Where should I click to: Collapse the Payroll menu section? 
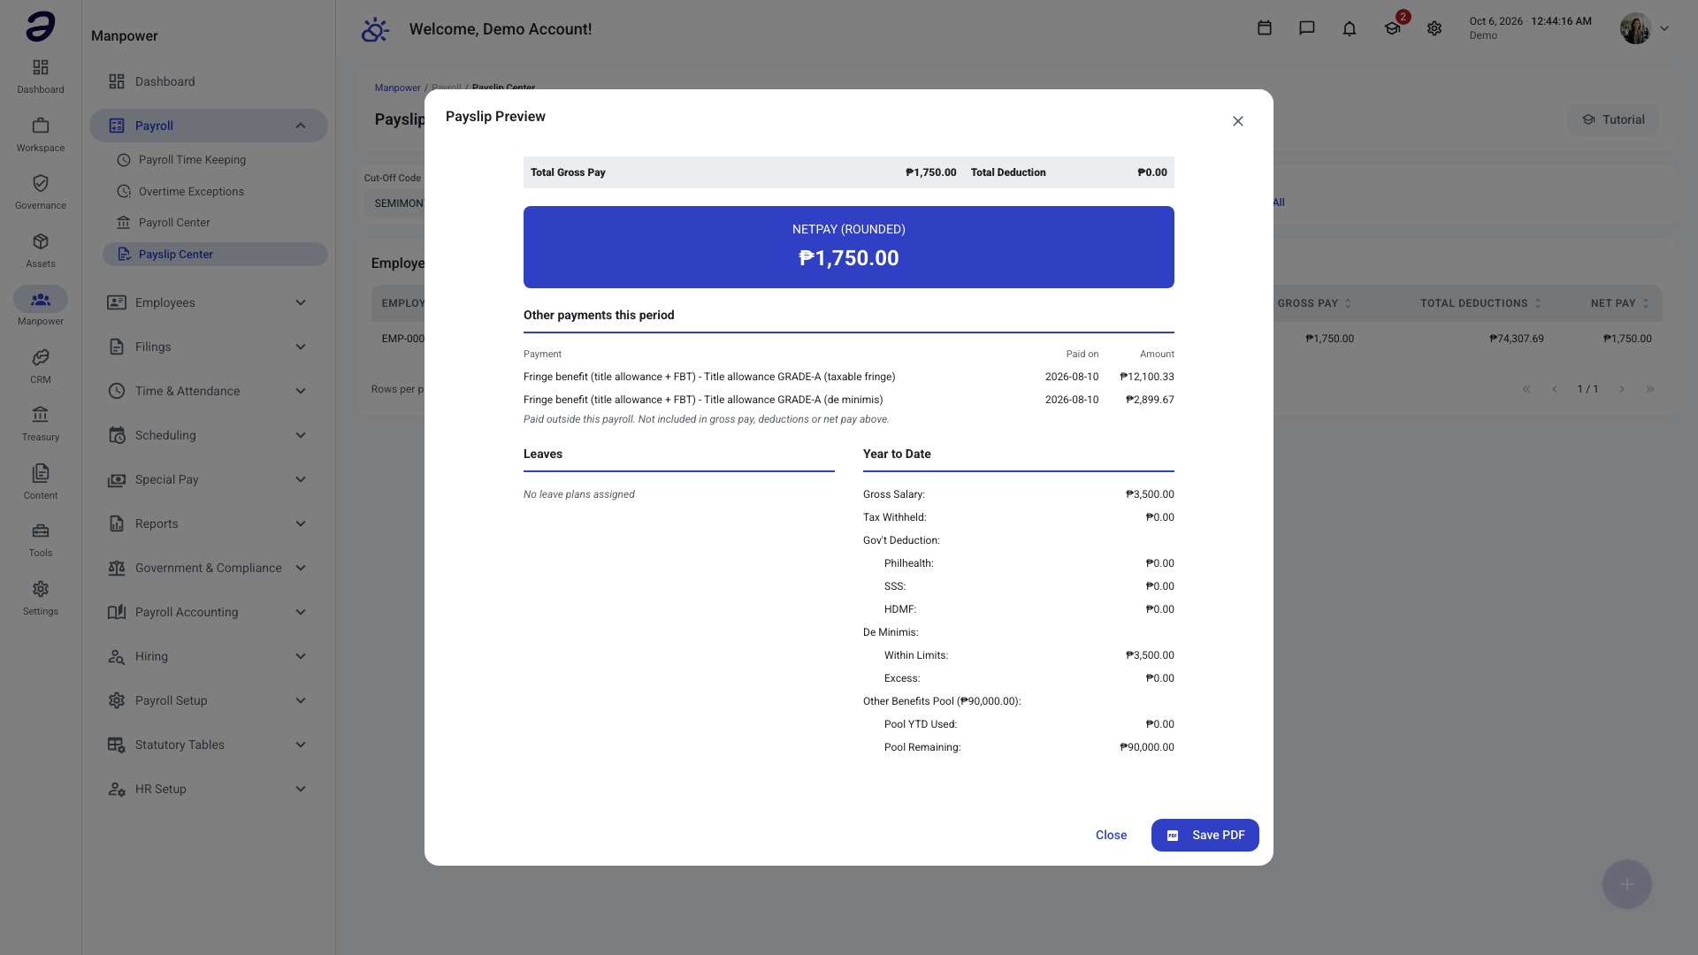(x=209, y=126)
